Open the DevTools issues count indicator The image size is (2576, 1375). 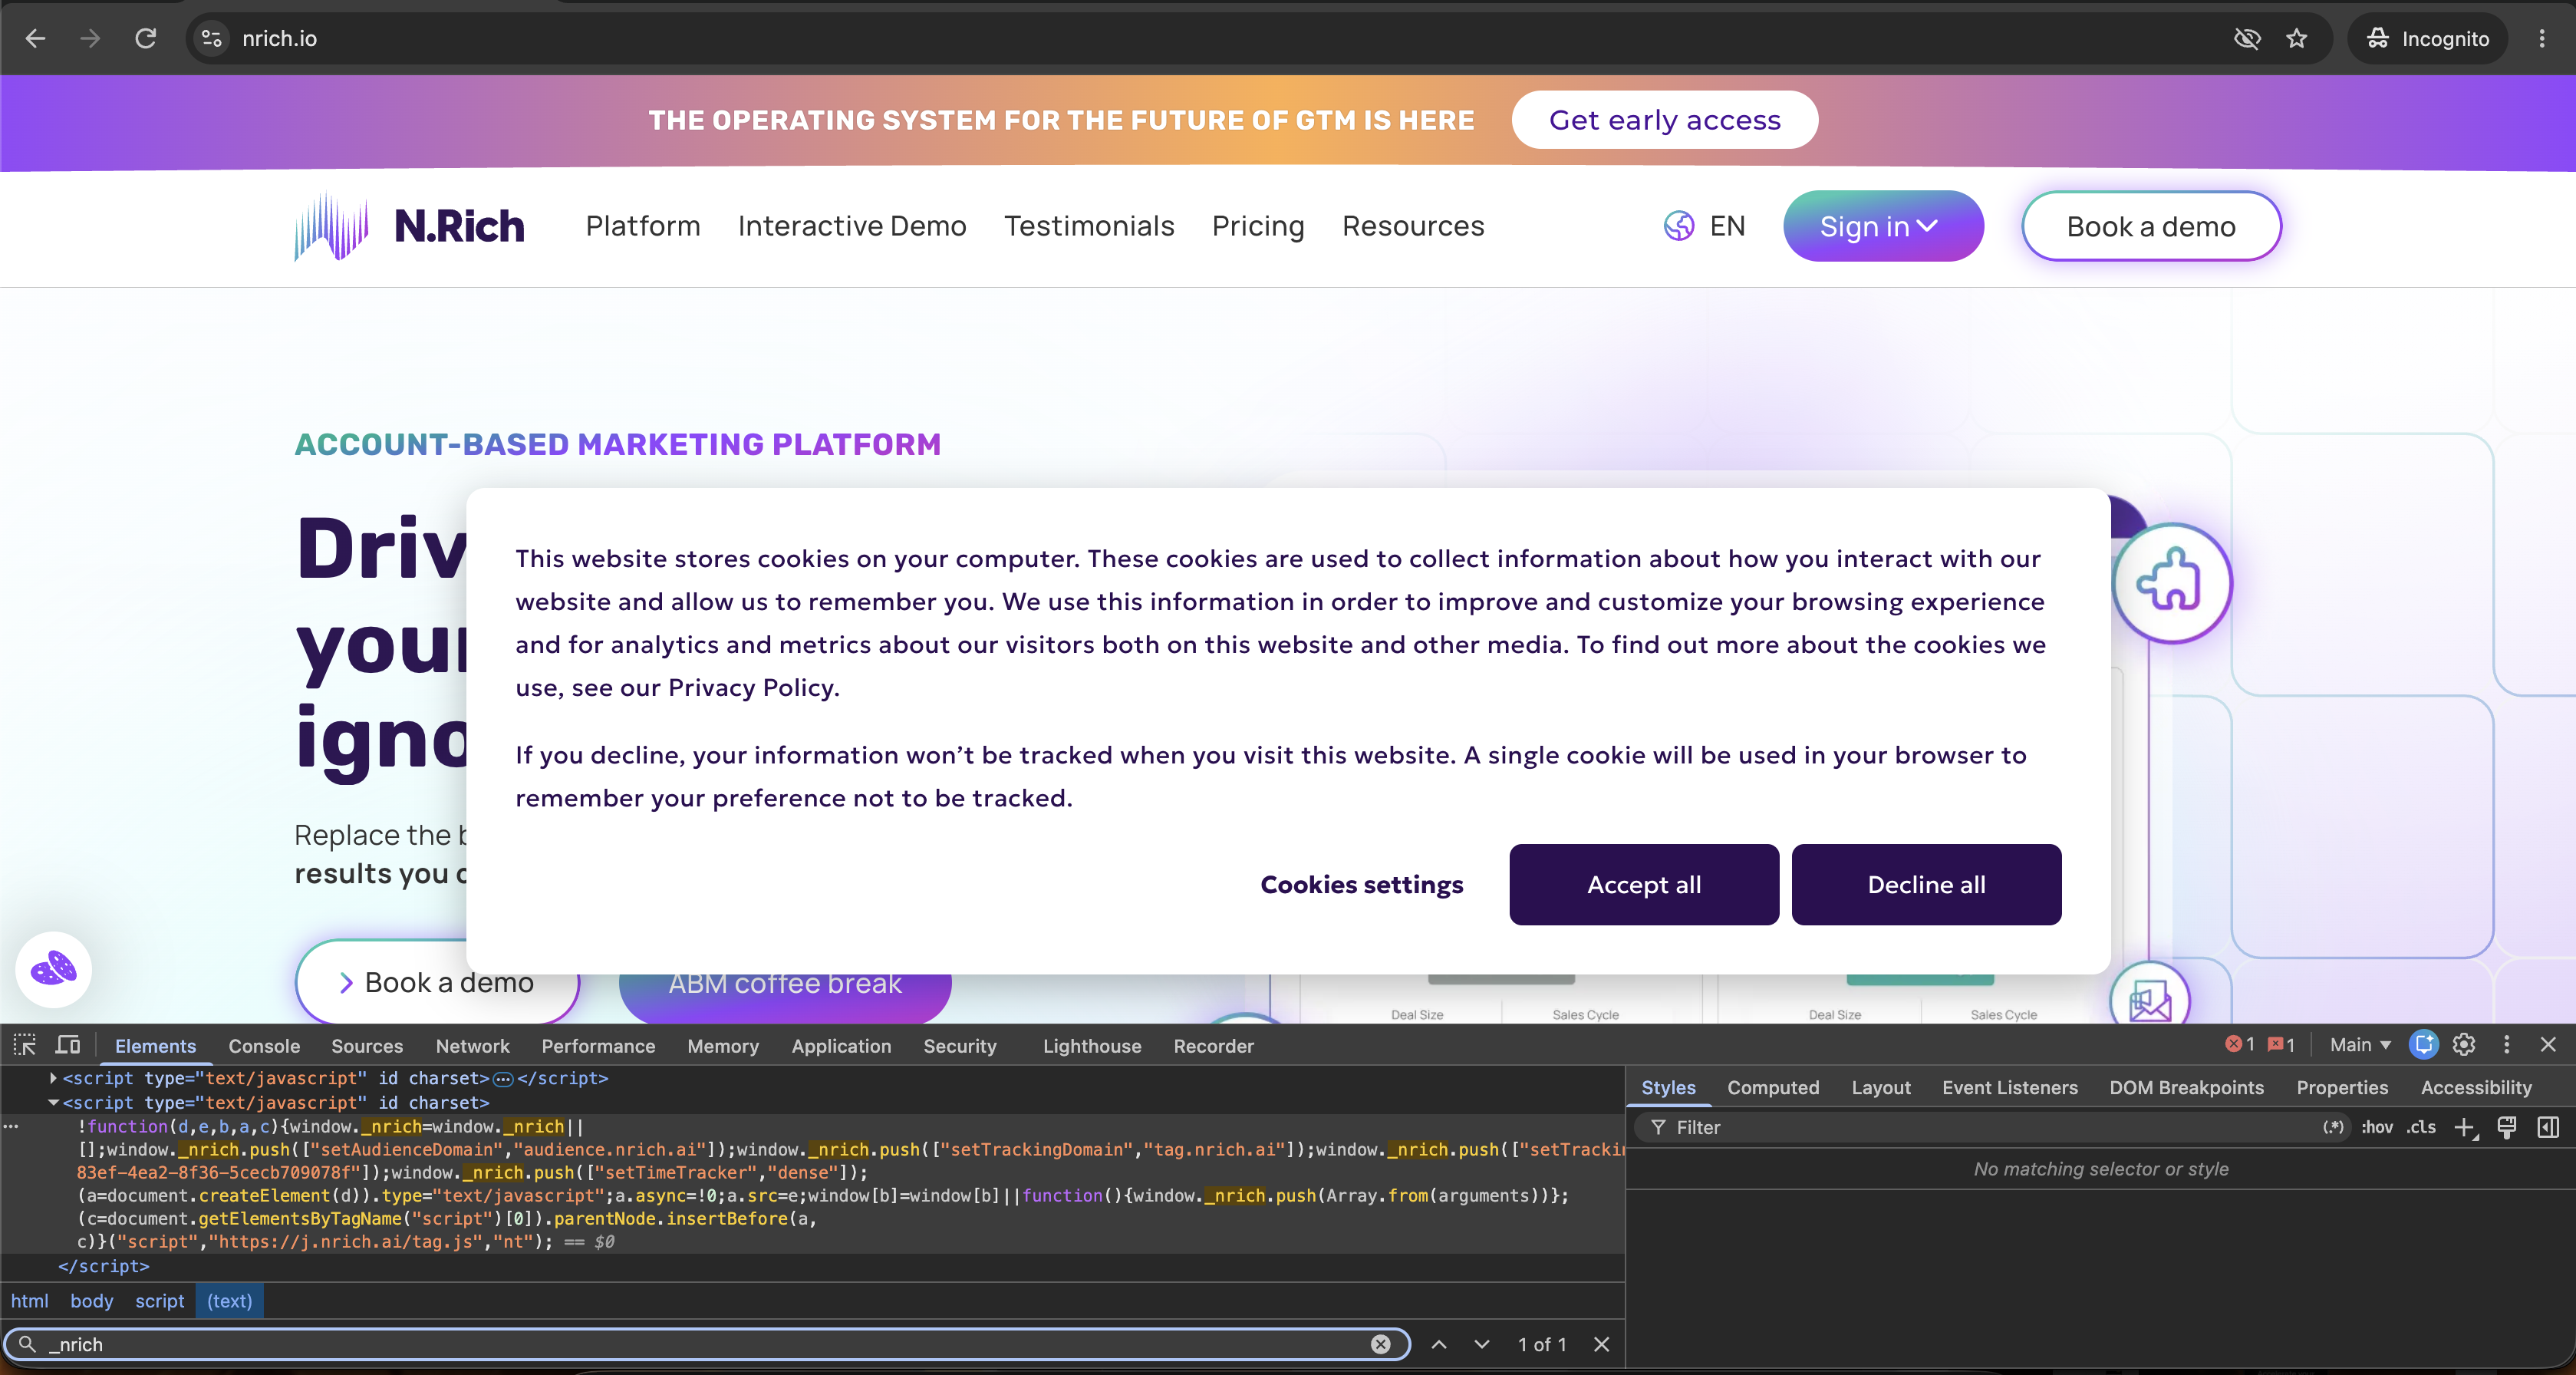(2281, 1045)
